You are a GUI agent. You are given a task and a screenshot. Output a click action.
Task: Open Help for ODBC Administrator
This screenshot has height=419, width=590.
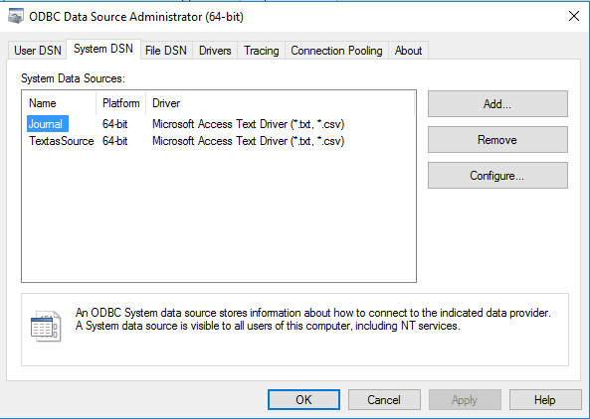[x=545, y=400]
